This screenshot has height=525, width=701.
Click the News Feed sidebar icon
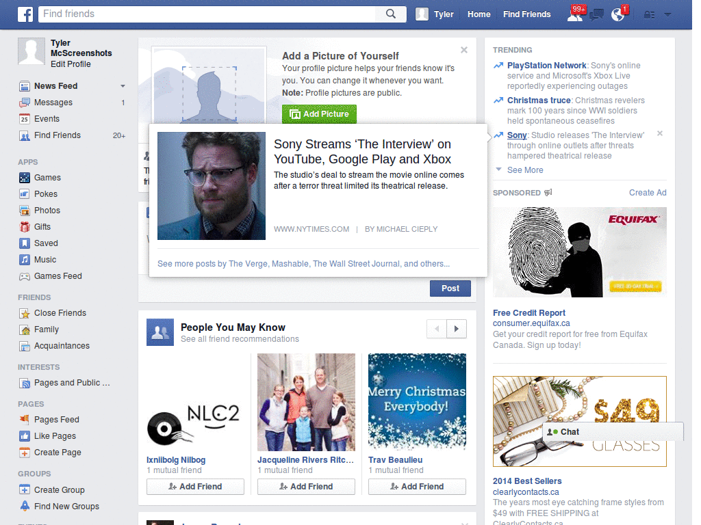click(25, 85)
